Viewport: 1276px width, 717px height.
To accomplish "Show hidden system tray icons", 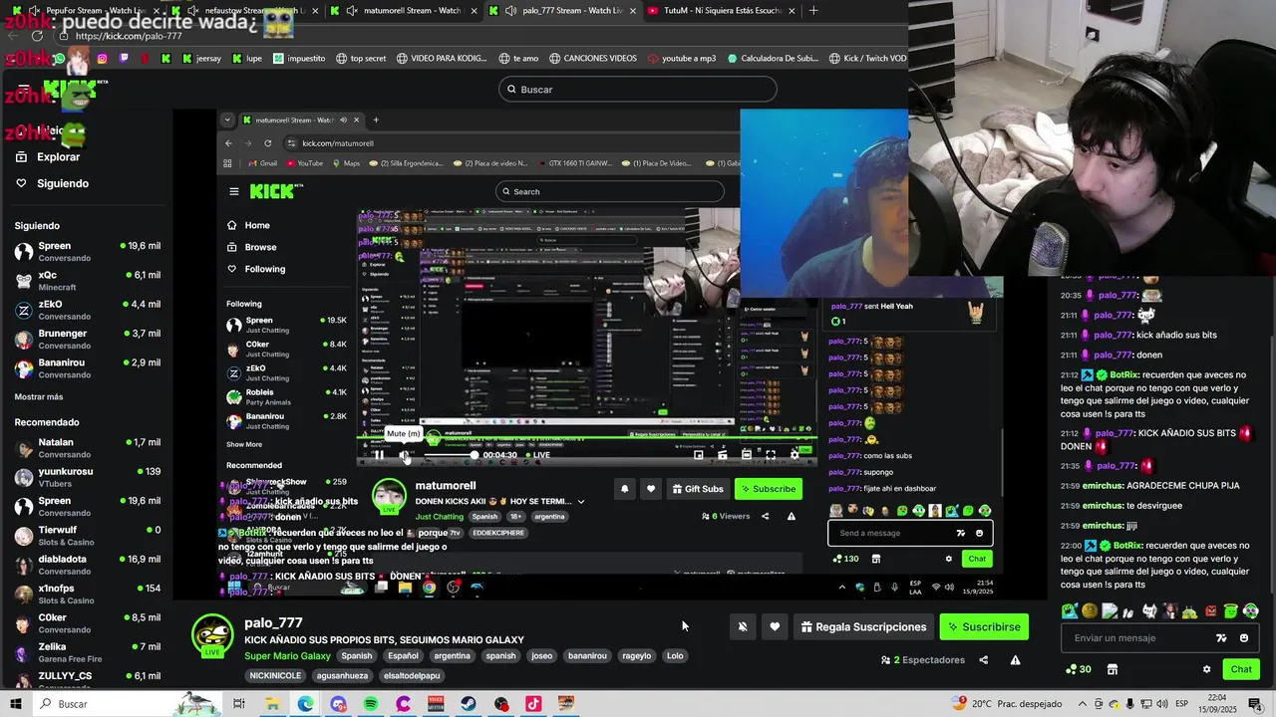I will point(1083,704).
